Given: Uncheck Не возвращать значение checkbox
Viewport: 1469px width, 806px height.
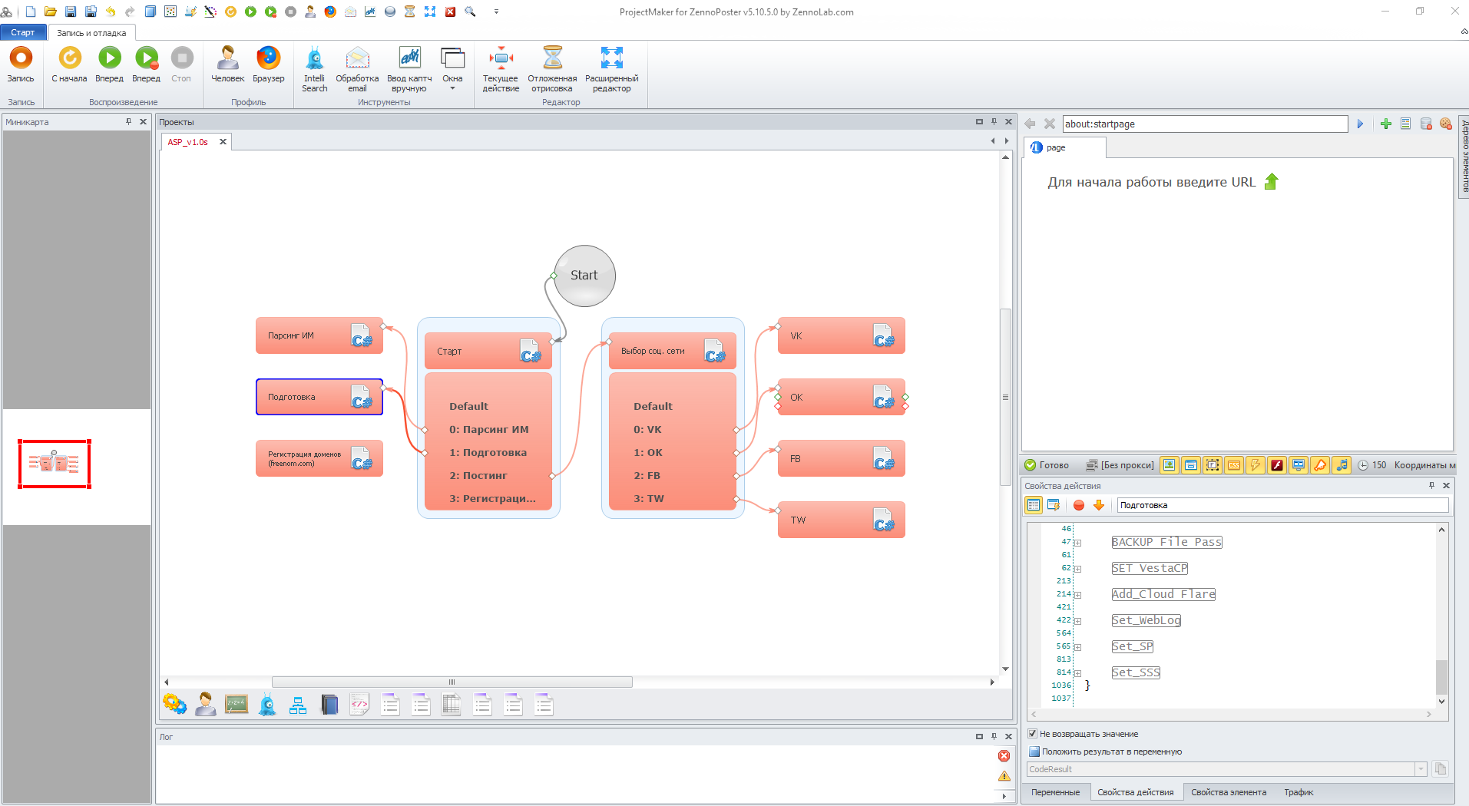Looking at the screenshot, I should pos(1033,734).
